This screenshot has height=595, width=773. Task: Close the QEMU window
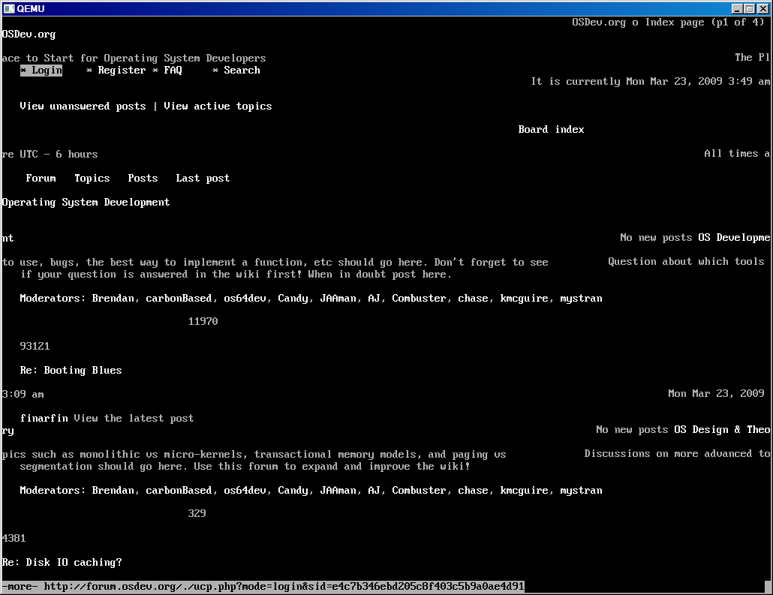pos(762,9)
